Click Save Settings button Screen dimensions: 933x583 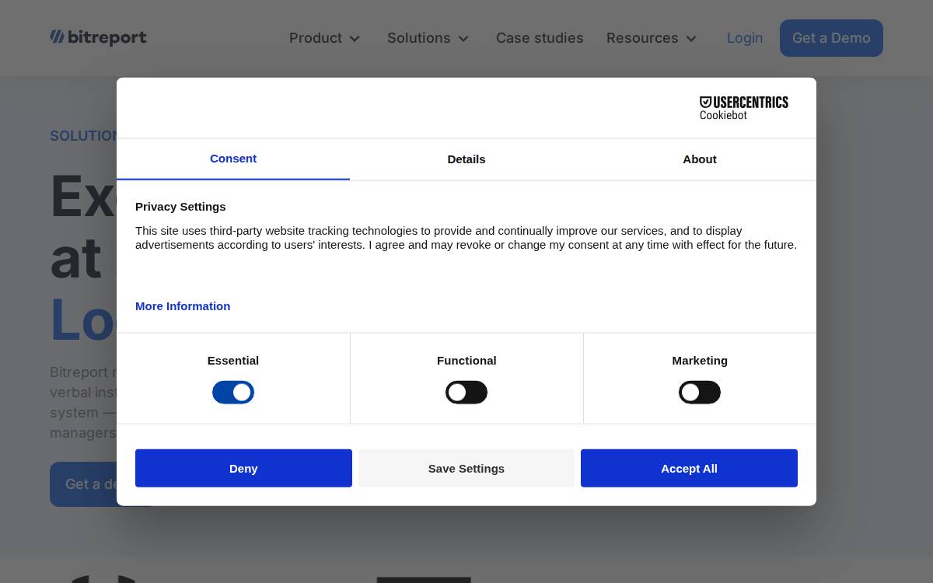point(466,468)
